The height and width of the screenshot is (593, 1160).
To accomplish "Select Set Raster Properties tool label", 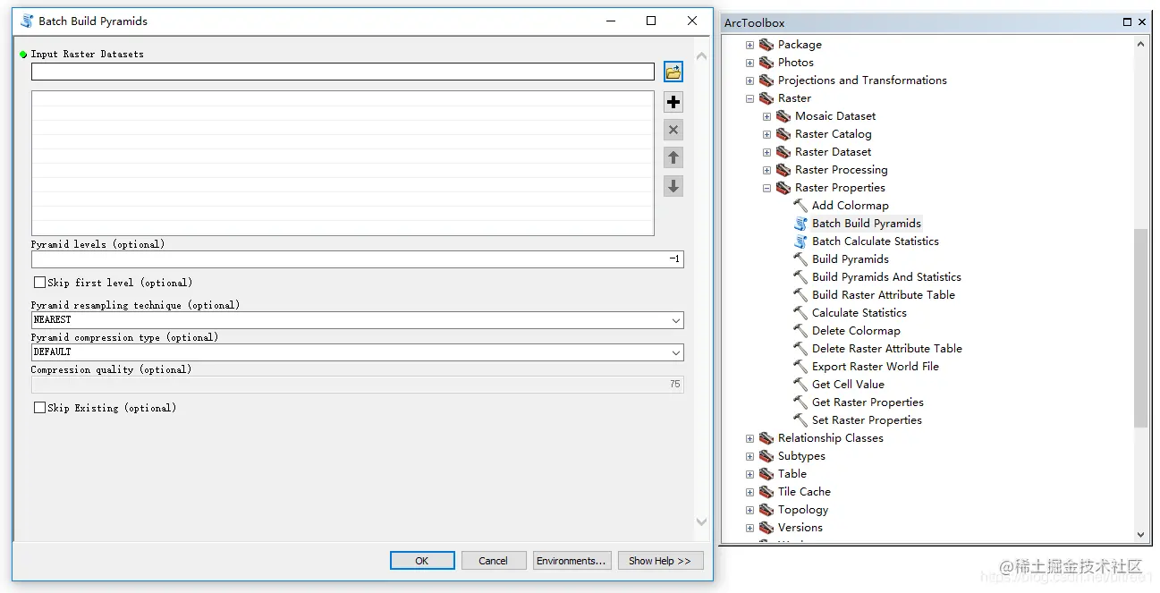I will [x=867, y=420].
